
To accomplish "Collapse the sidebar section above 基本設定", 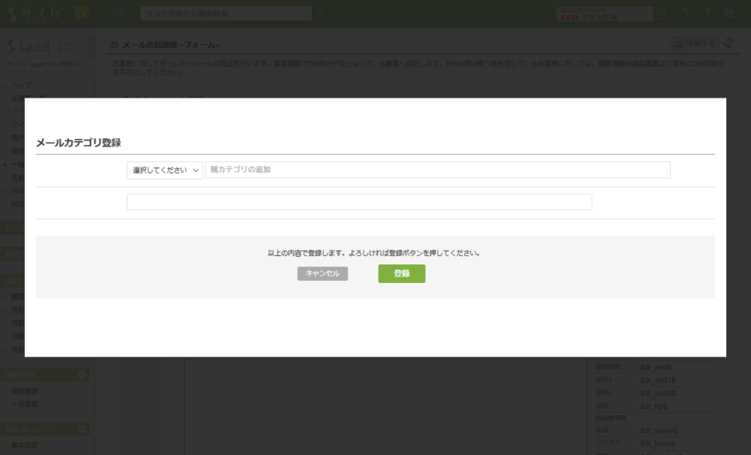I will pos(82,429).
